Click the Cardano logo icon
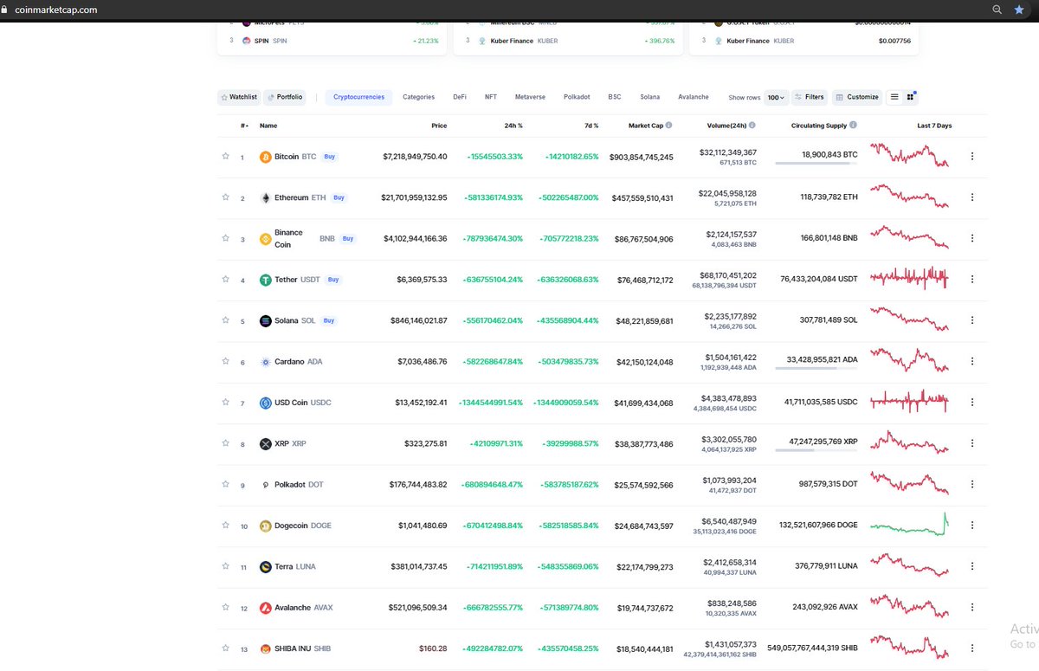Viewport: 1039px width, 671px height. click(x=266, y=362)
